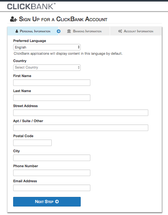Click the bank building icon
This screenshot has height=215, width=168.
pos(69,31)
